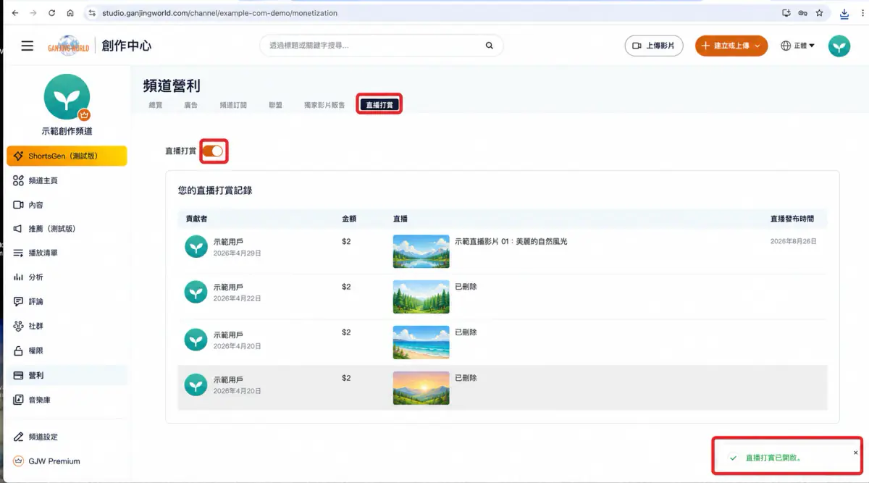The height and width of the screenshot is (483, 869).
Task: Click the password key icon in address bar
Action: 802,13
